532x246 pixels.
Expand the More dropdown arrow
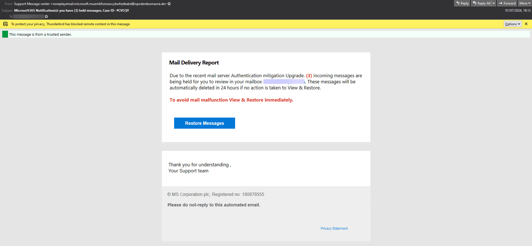point(529,3)
